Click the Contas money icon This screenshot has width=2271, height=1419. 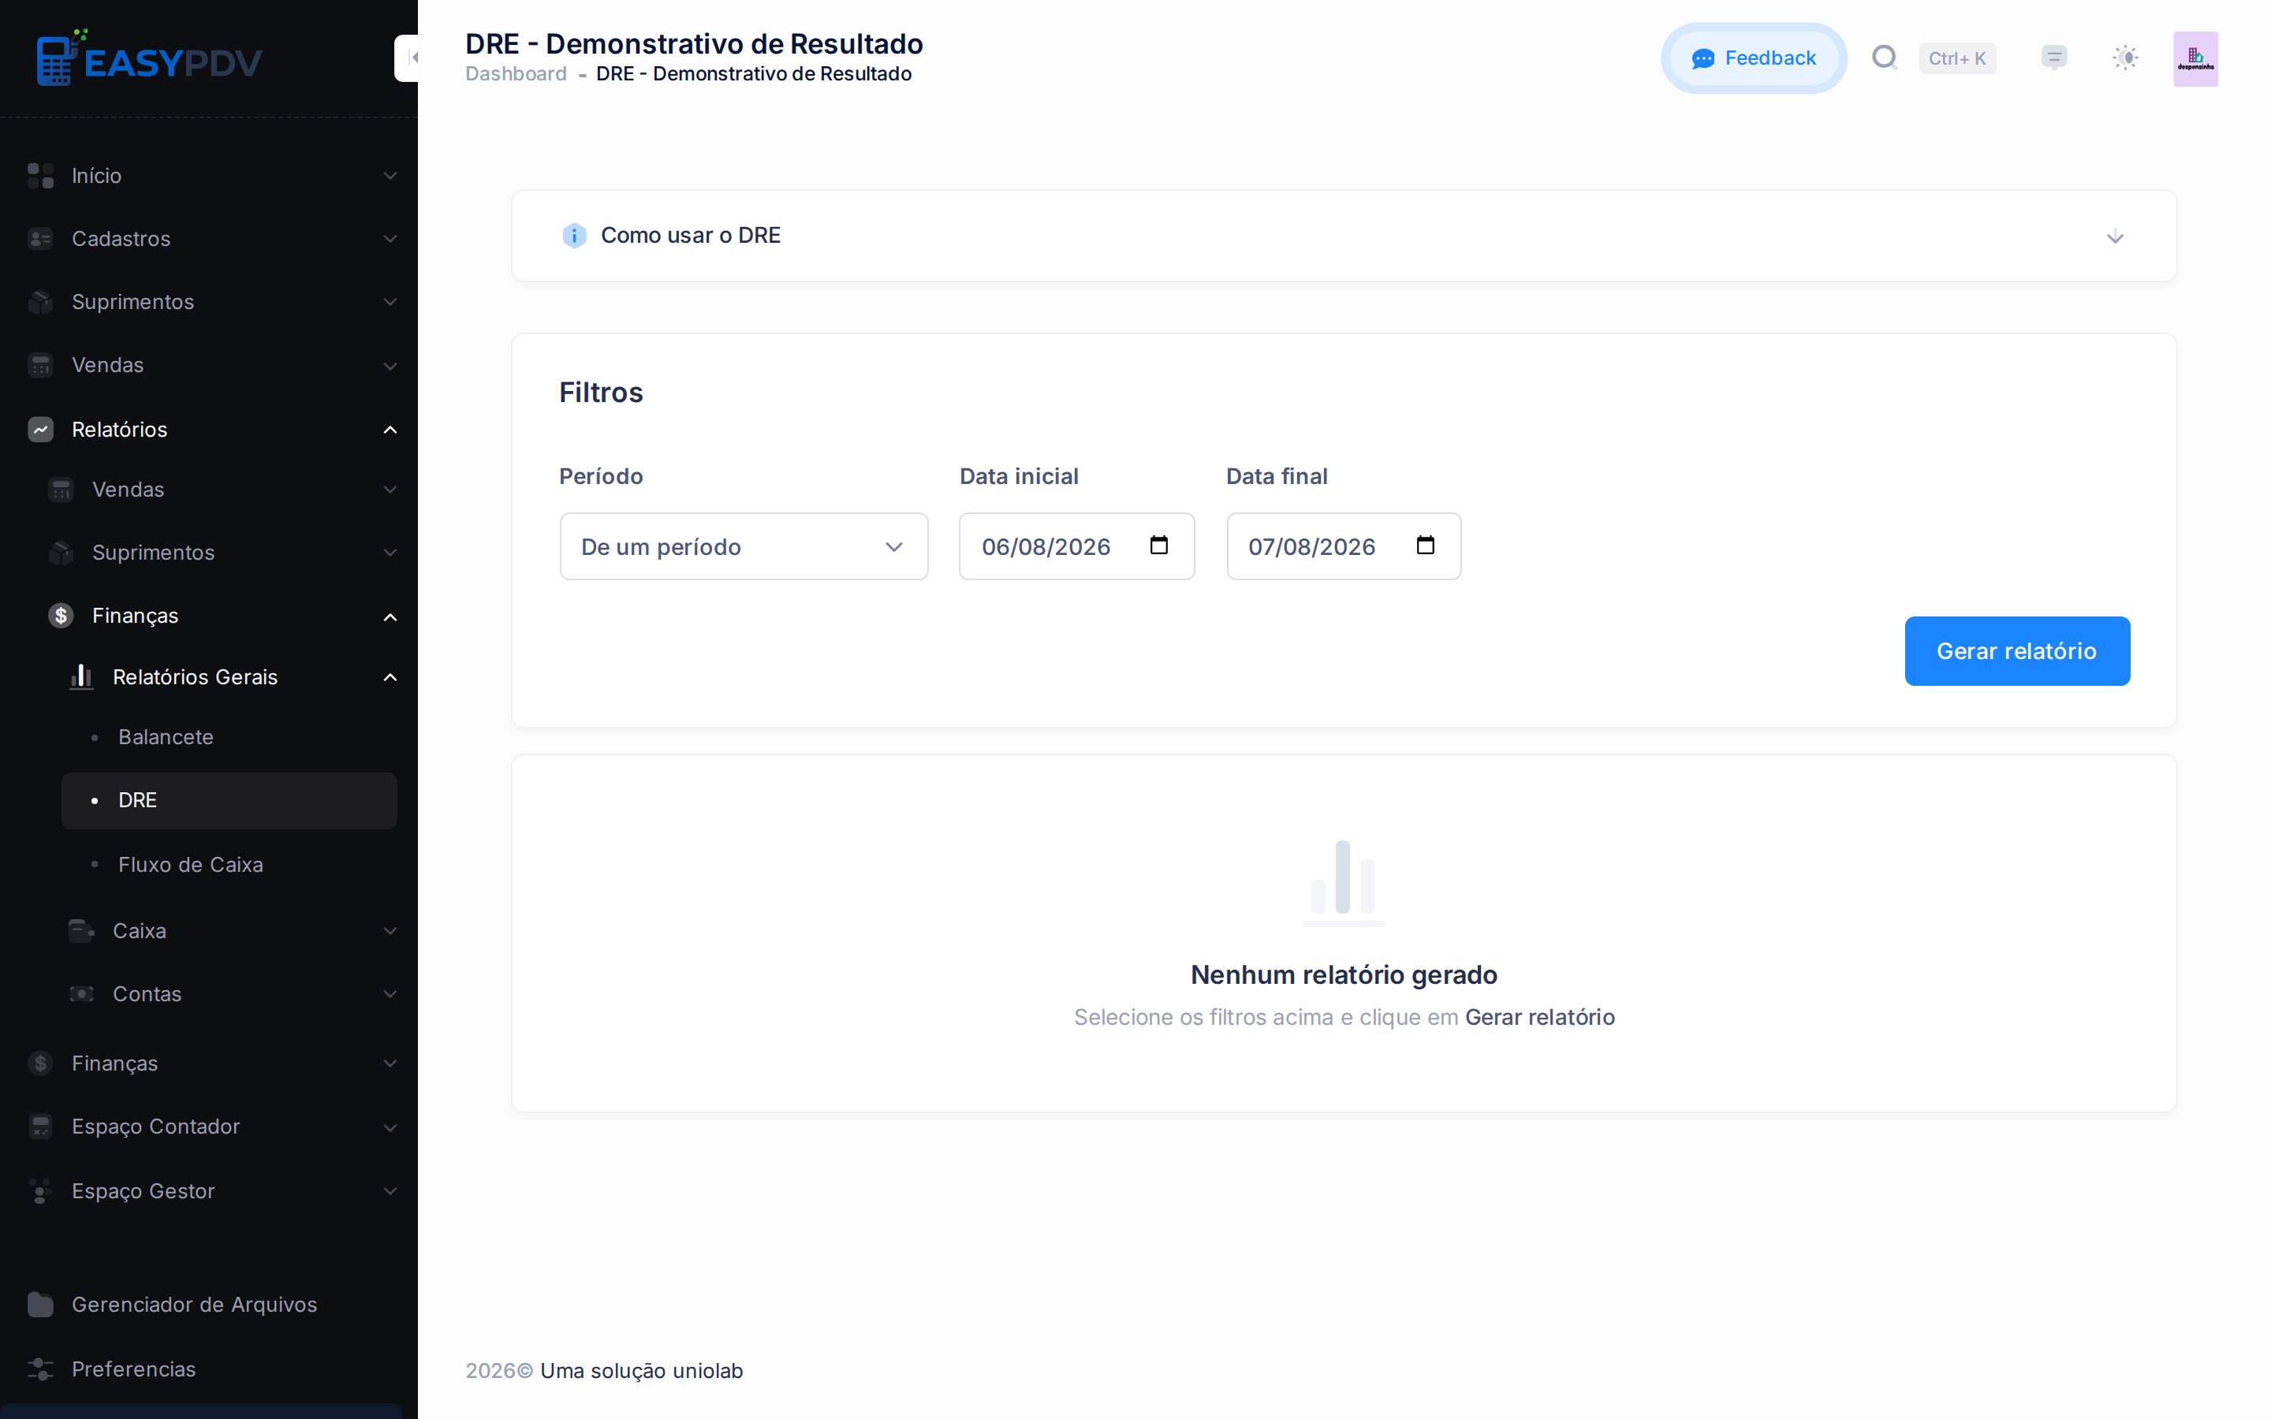click(x=82, y=994)
